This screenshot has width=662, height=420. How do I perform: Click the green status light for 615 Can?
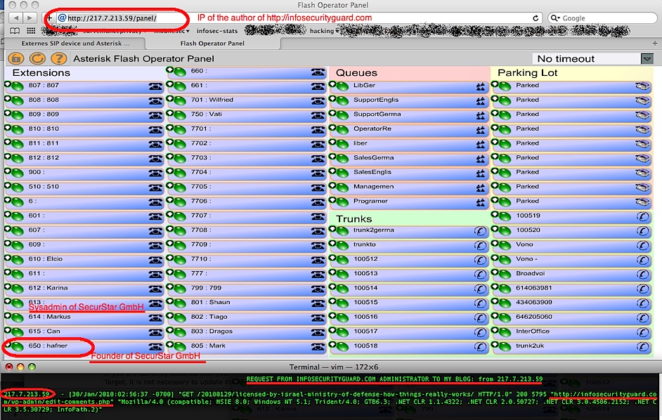[18, 333]
